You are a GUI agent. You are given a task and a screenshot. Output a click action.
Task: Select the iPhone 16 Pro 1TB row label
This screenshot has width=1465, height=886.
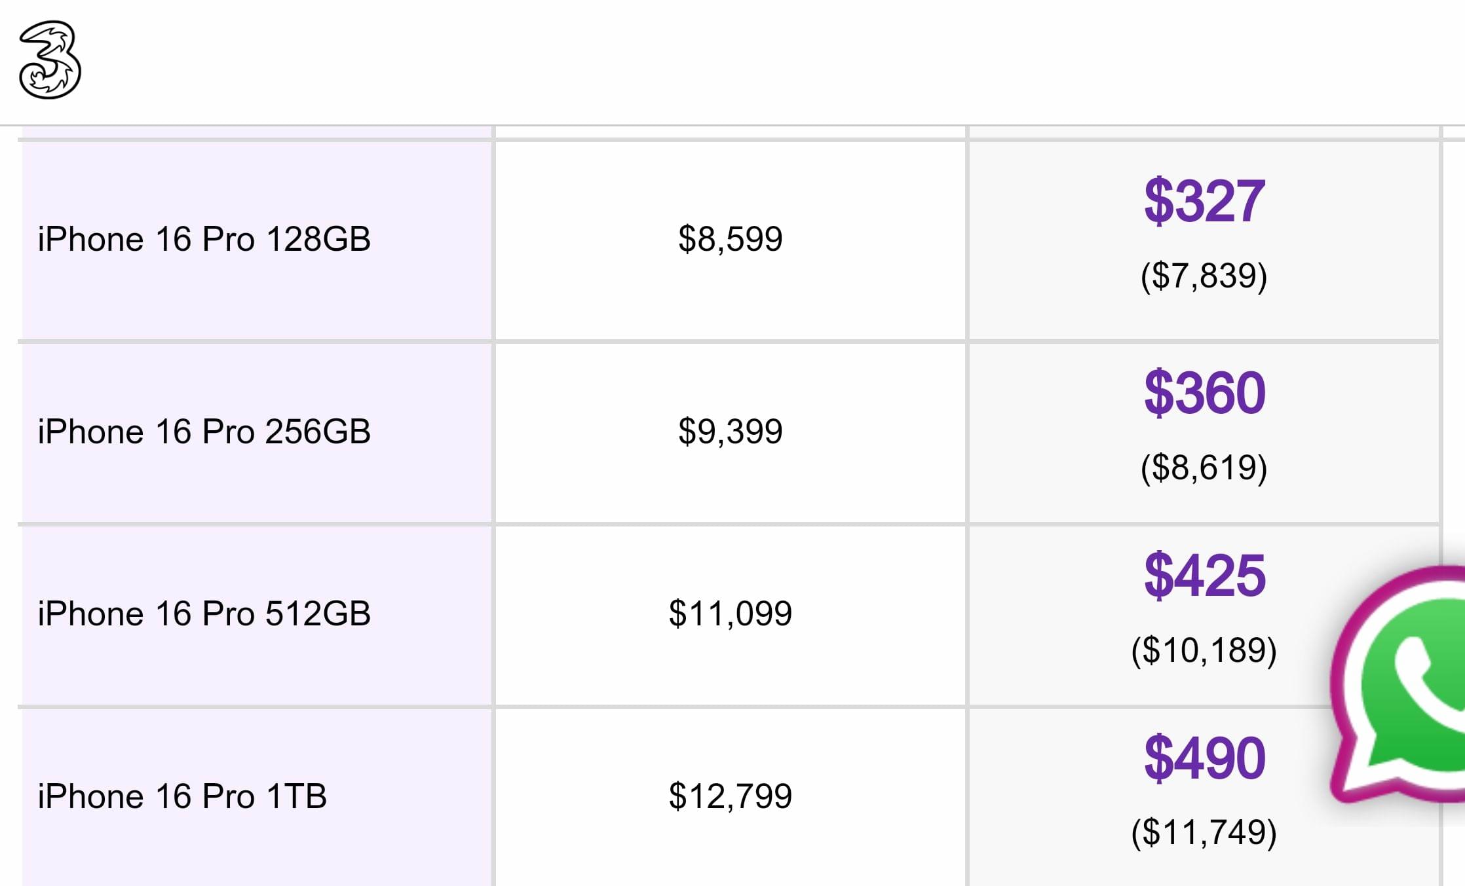(x=182, y=796)
